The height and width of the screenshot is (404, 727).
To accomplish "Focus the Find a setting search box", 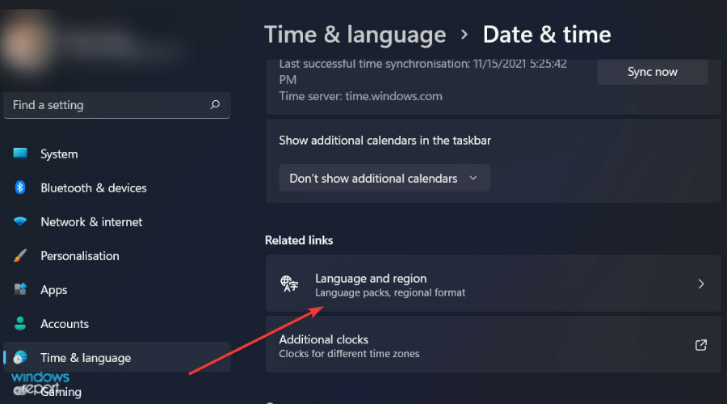I will (x=117, y=105).
